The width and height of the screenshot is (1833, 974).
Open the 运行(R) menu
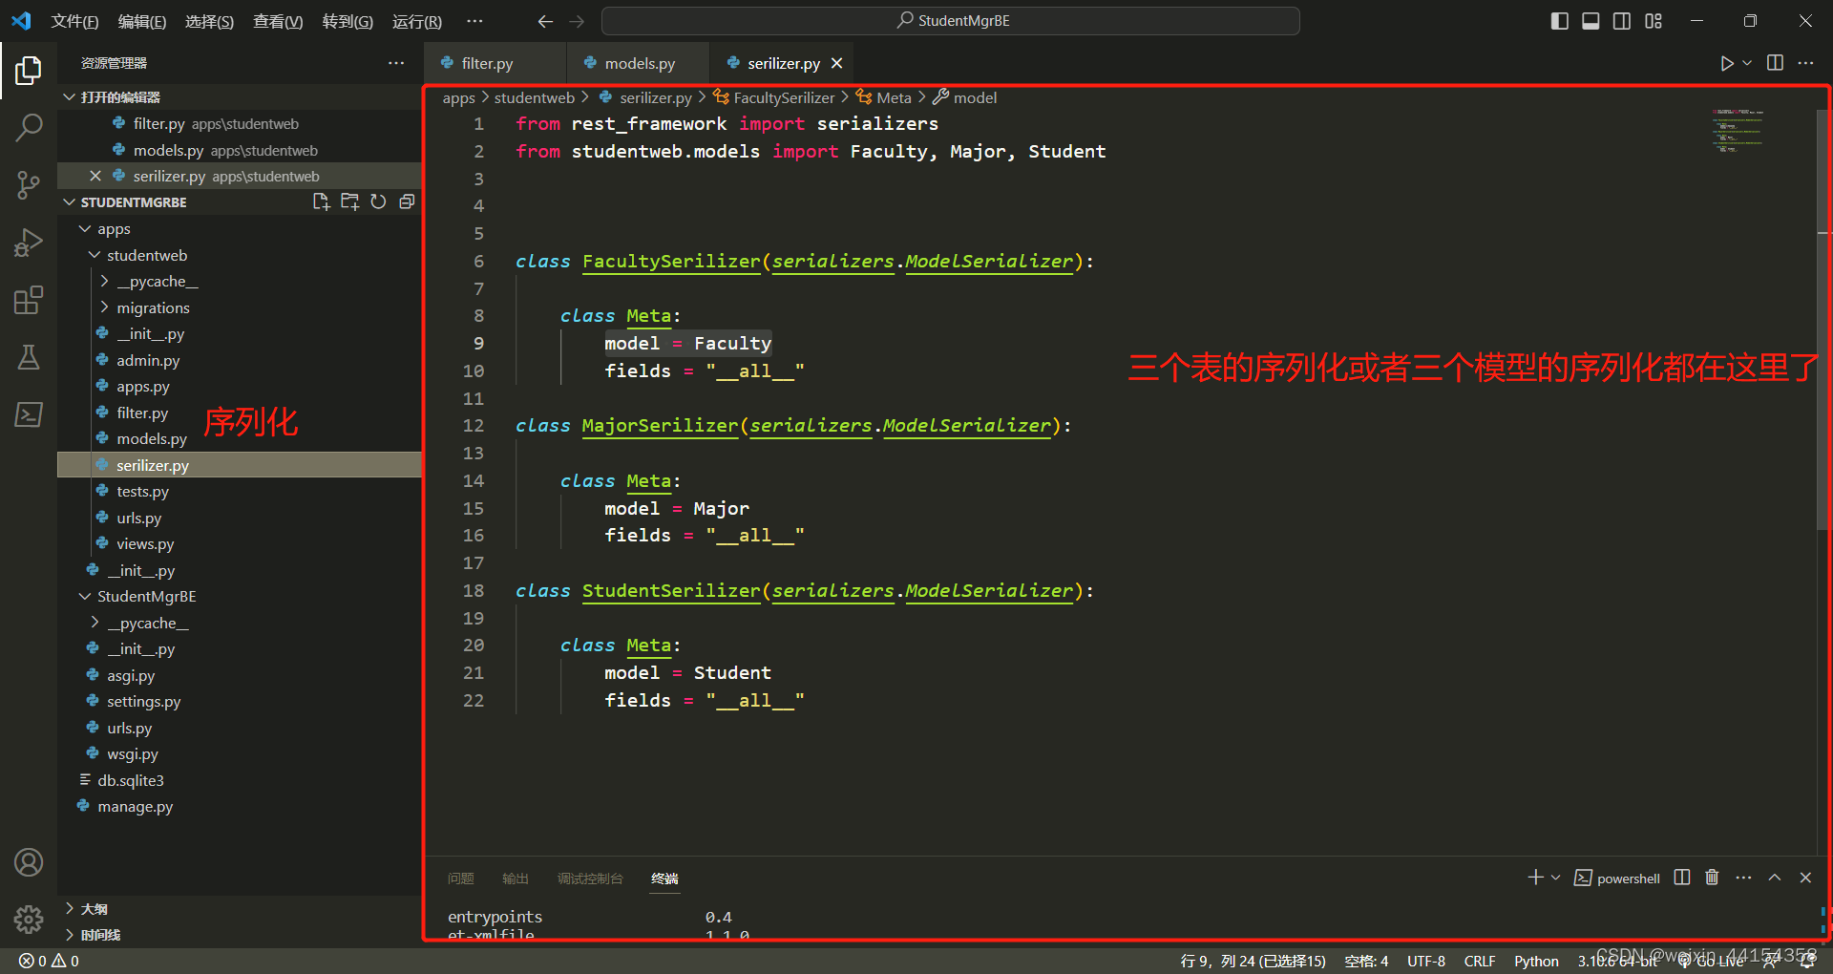pyautogui.click(x=417, y=21)
